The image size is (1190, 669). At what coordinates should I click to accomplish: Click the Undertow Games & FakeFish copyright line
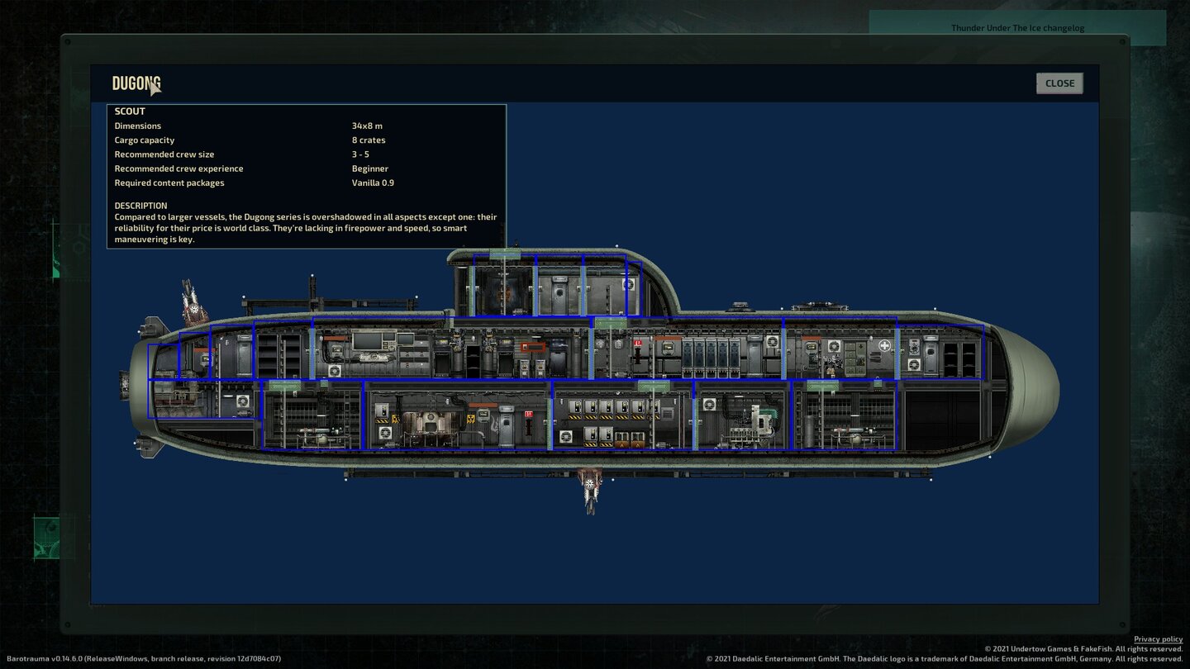pyautogui.click(x=1083, y=649)
